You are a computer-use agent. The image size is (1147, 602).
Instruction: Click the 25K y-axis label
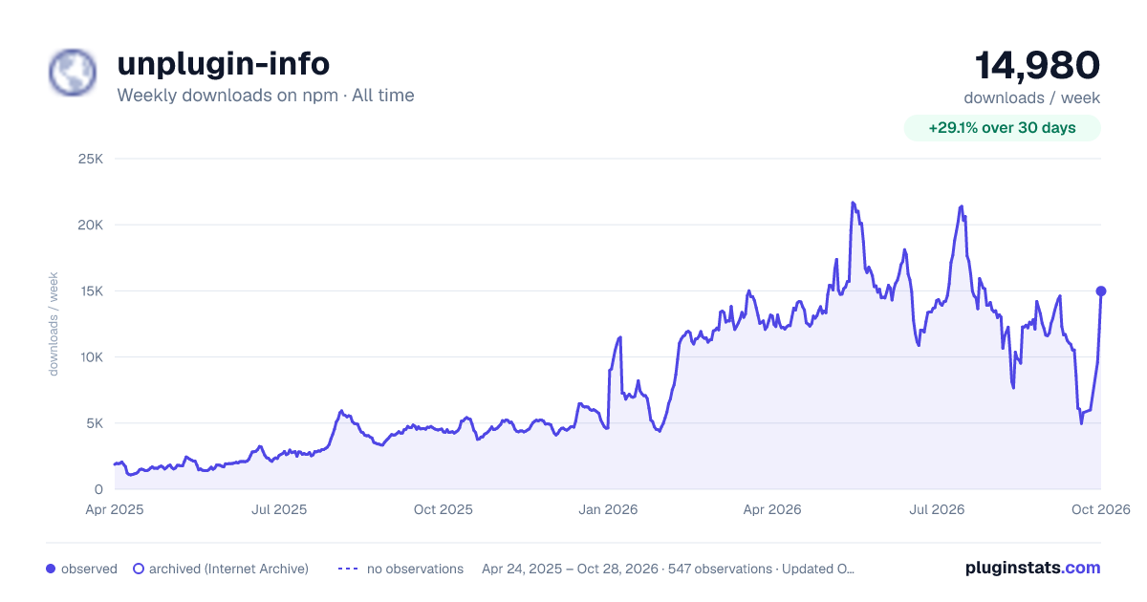[x=90, y=159]
